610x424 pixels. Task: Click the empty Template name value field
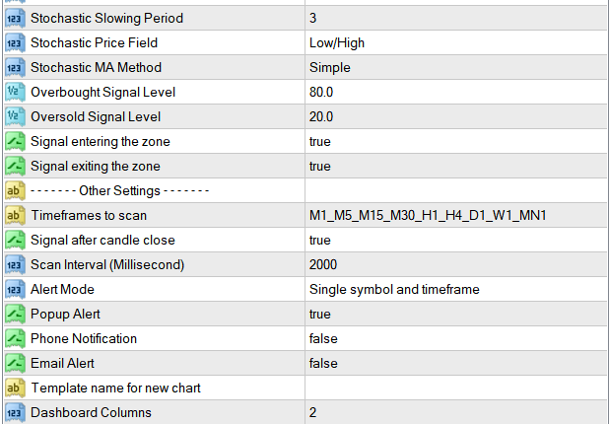[453, 389]
